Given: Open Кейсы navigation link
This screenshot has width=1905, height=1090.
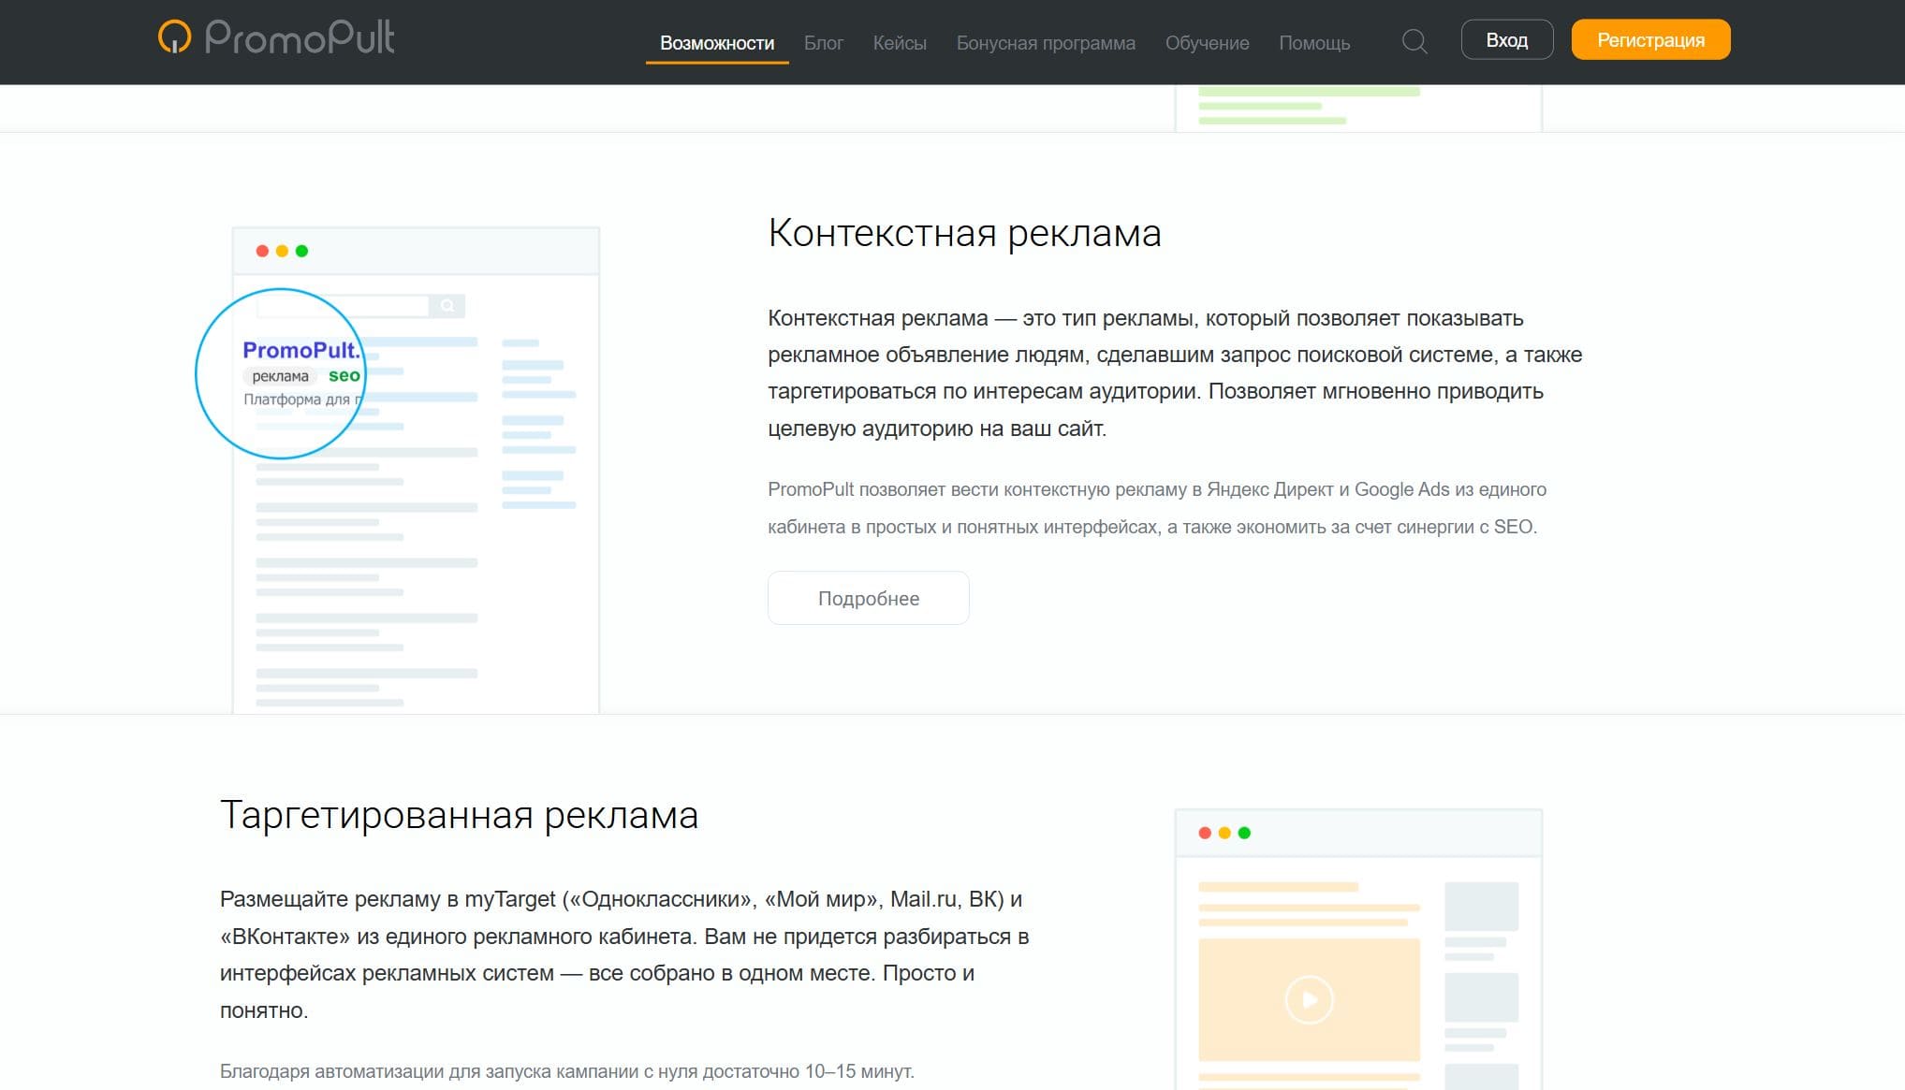Looking at the screenshot, I should (899, 43).
